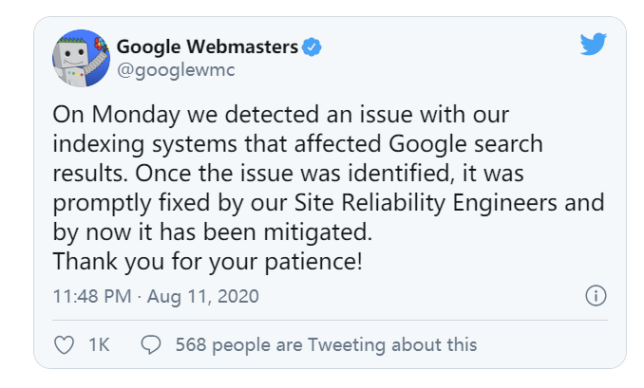
Task: Click the 1K likes count
Action: pos(99,345)
